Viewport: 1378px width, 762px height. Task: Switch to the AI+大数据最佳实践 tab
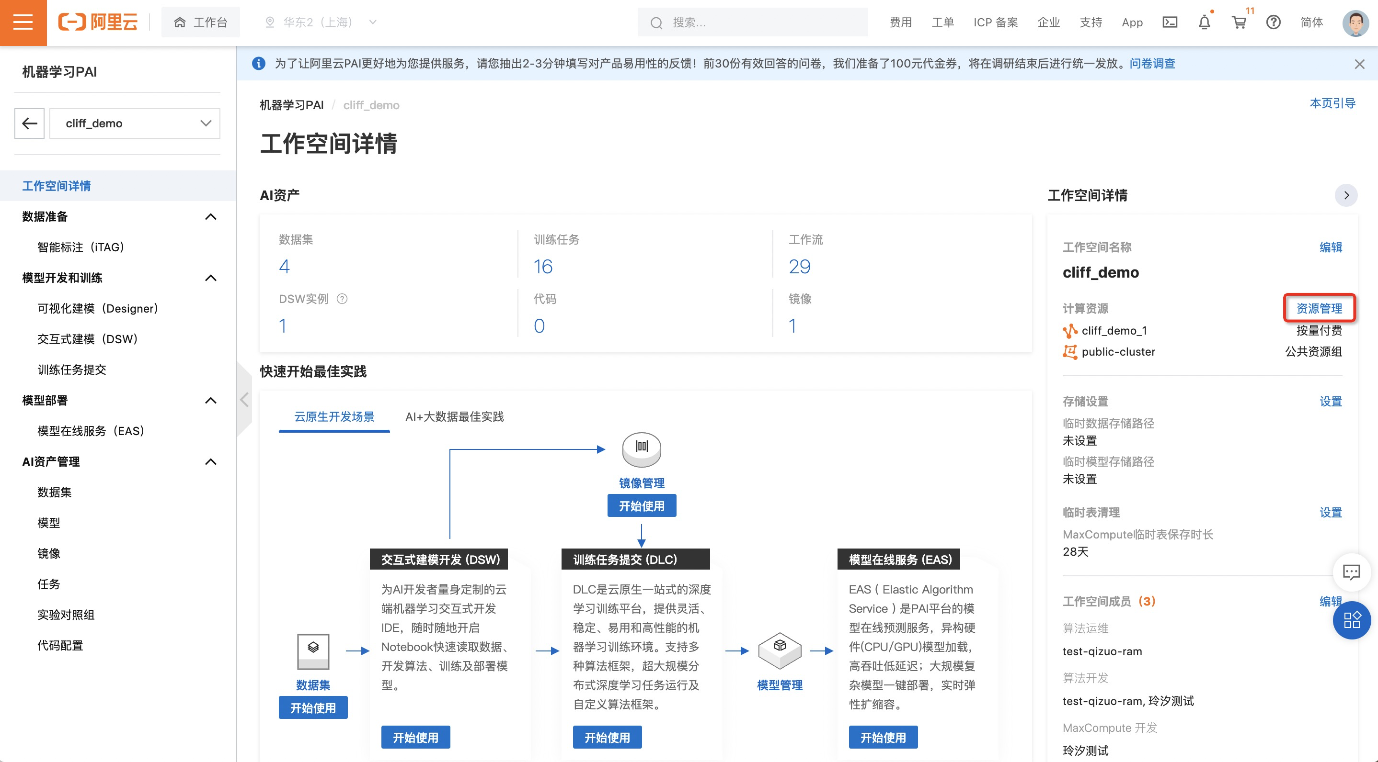455,417
